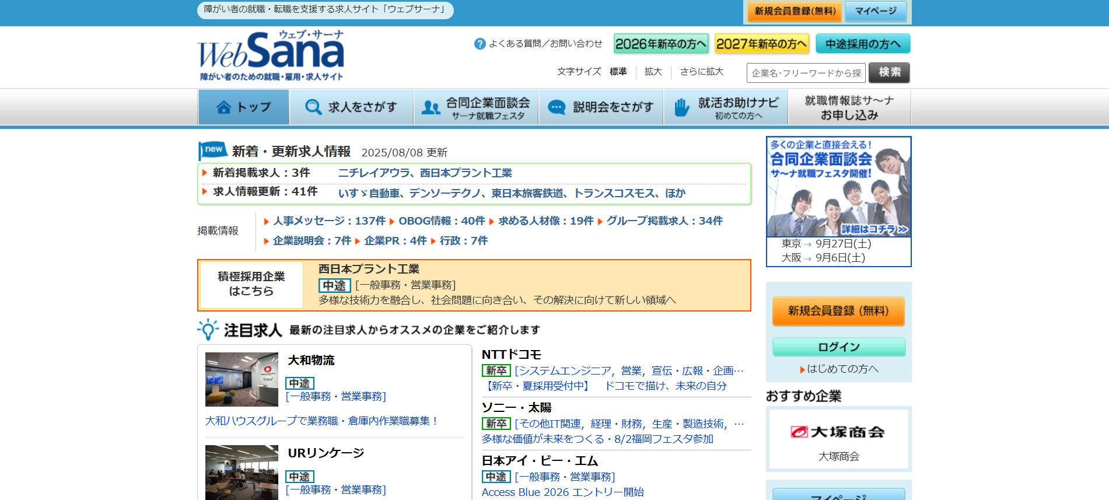
Task: Click the home icon in Top tab
Action: coord(223,107)
